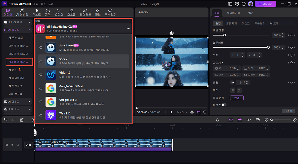Select the Google Veo 3 Fast radio button
Screen dimensions: 298x164
tap(41, 88)
